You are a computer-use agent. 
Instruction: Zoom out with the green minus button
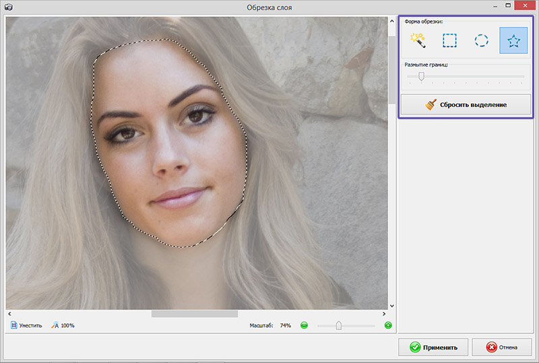tap(304, 325)
